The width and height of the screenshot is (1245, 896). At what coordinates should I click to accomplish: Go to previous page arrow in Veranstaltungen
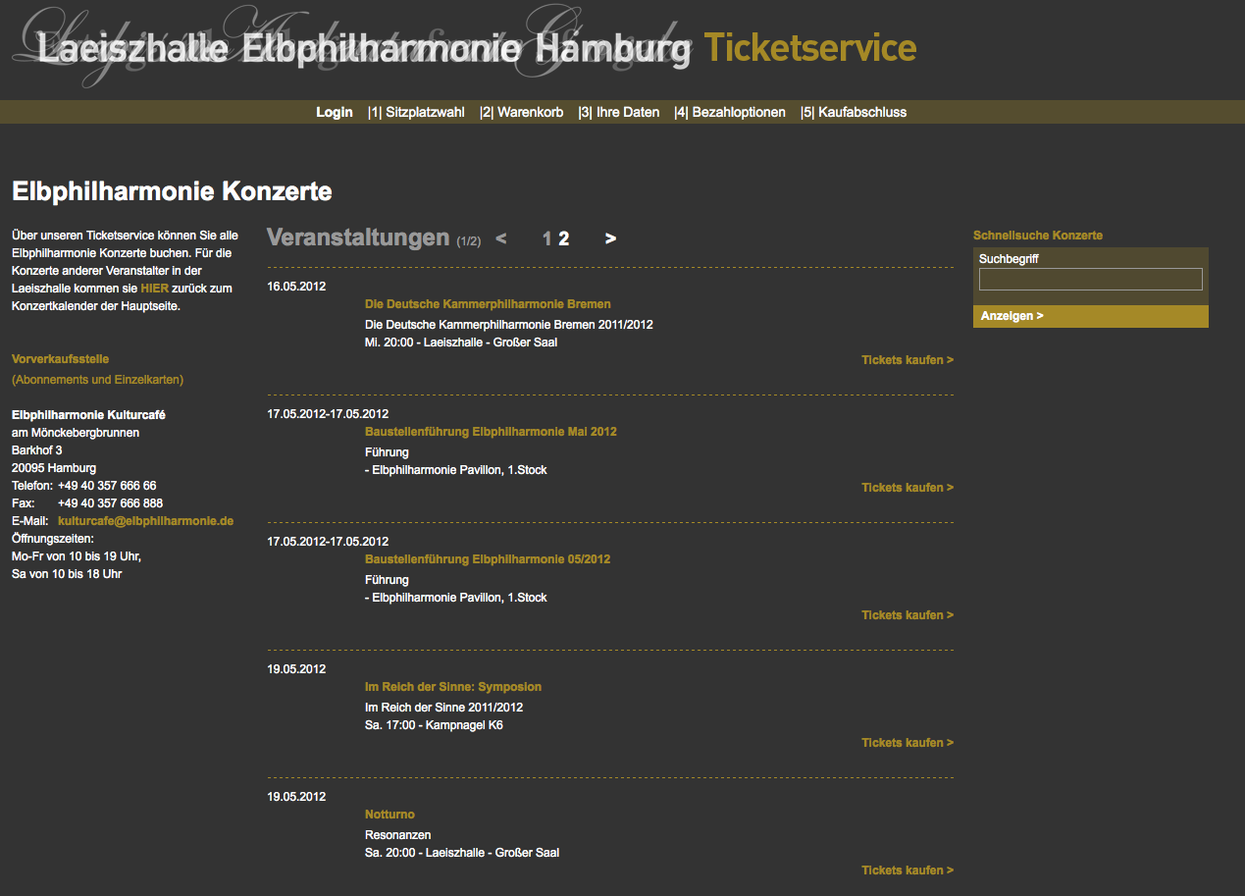(x=501, y=238)
